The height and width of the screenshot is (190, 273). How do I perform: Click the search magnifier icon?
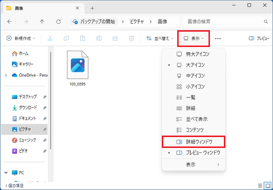coord(266,22)
